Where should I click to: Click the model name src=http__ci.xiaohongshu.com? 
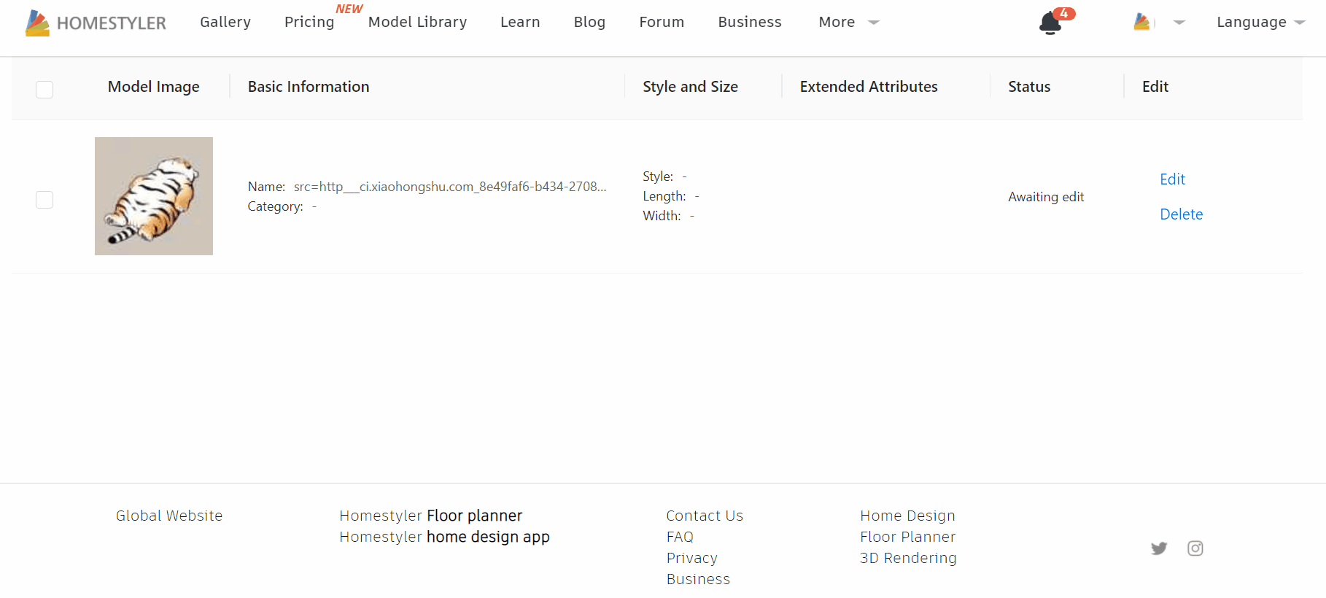[x=450, y=187]
